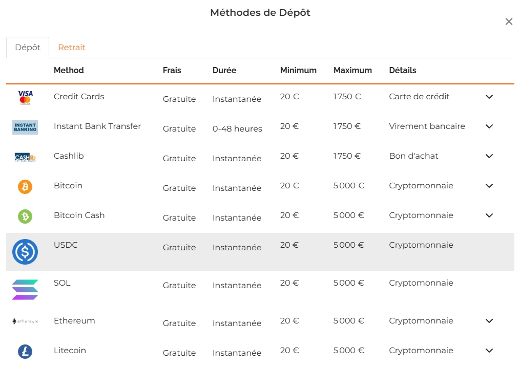
Task: Expand the Bitcoin row details
Action: tap(489, 186)
